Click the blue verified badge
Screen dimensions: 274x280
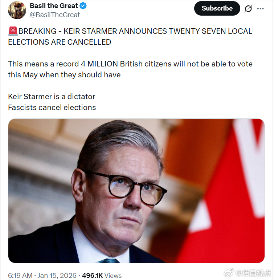pyautogui.click(x=83, y=6)
